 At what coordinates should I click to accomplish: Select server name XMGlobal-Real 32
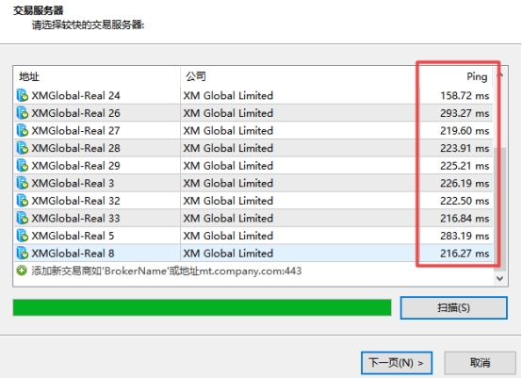pos(76,201)
